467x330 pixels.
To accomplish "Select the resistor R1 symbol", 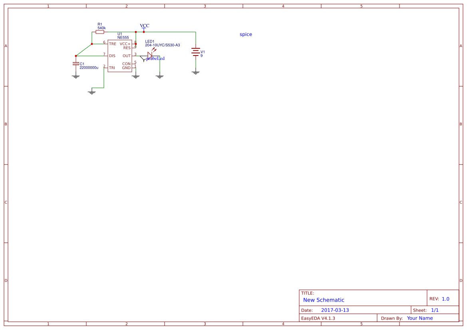I will point(101,32).
